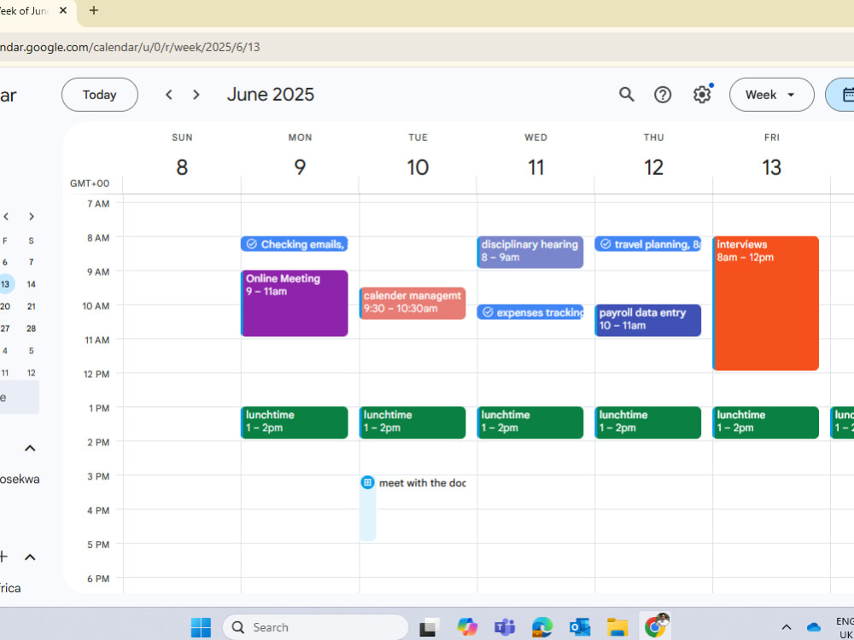The image size is (854, 640).
Task: Click the ENG UK language indicator
Action: pos(845,627)
